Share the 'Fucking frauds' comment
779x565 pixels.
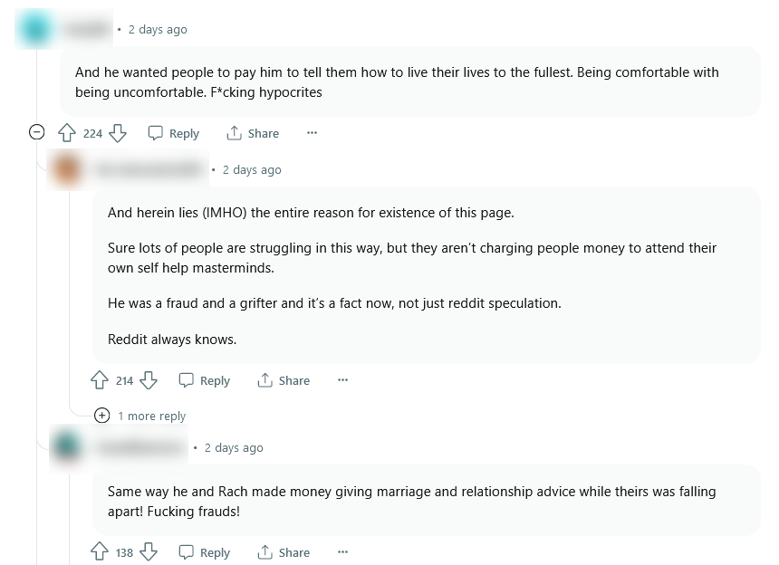pos(284,552)
